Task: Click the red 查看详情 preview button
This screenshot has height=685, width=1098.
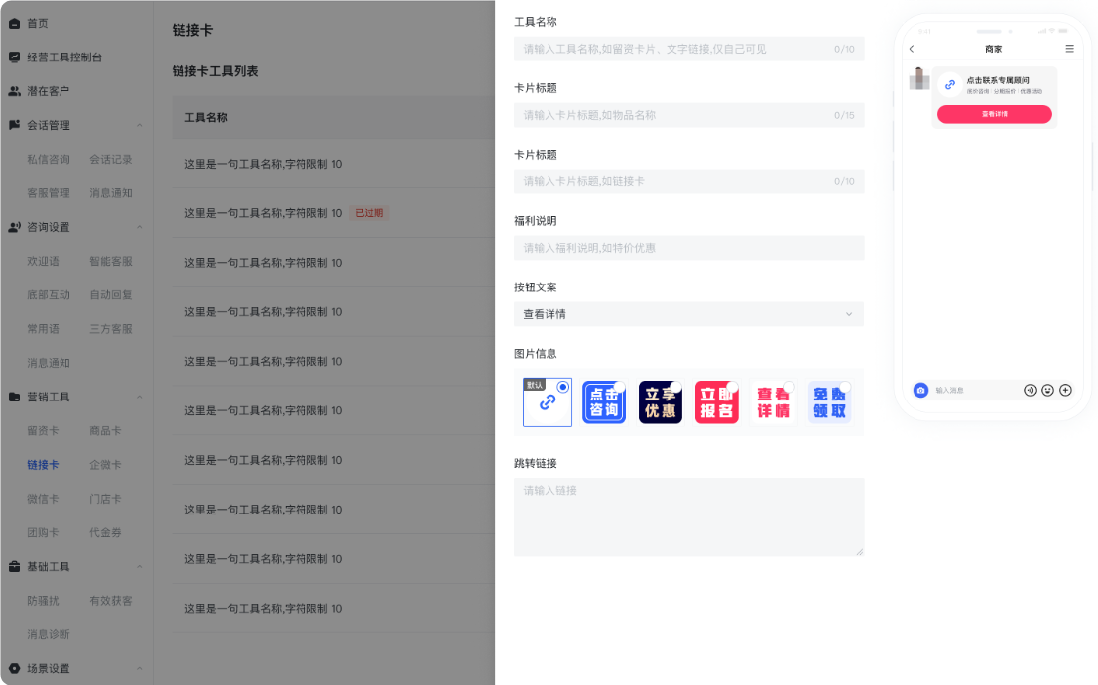Action: tap(995, 114)
